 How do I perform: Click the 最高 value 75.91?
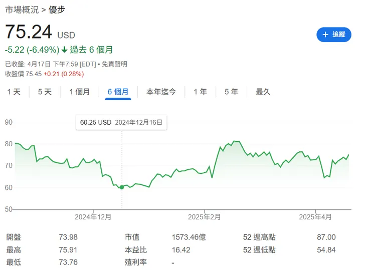pos(68,250)
